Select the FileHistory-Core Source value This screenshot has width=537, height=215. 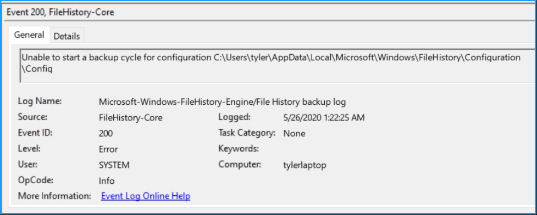130,118
